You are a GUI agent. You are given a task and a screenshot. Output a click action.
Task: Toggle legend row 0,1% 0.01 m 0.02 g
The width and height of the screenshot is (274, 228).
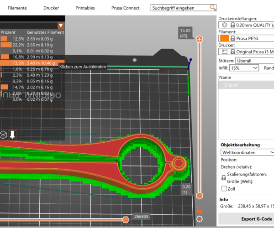pos(32,51)
